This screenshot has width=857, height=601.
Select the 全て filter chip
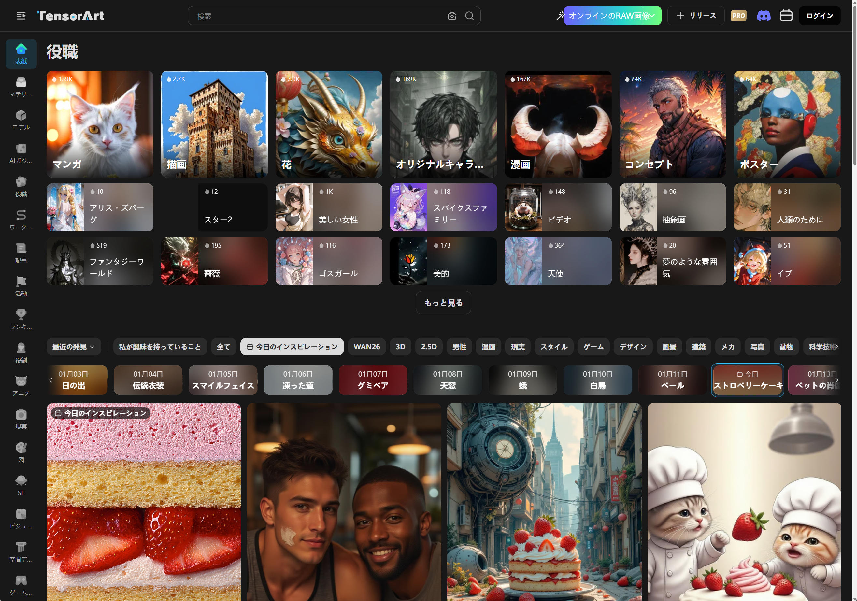pyautogui.click(x=223, y=346)
